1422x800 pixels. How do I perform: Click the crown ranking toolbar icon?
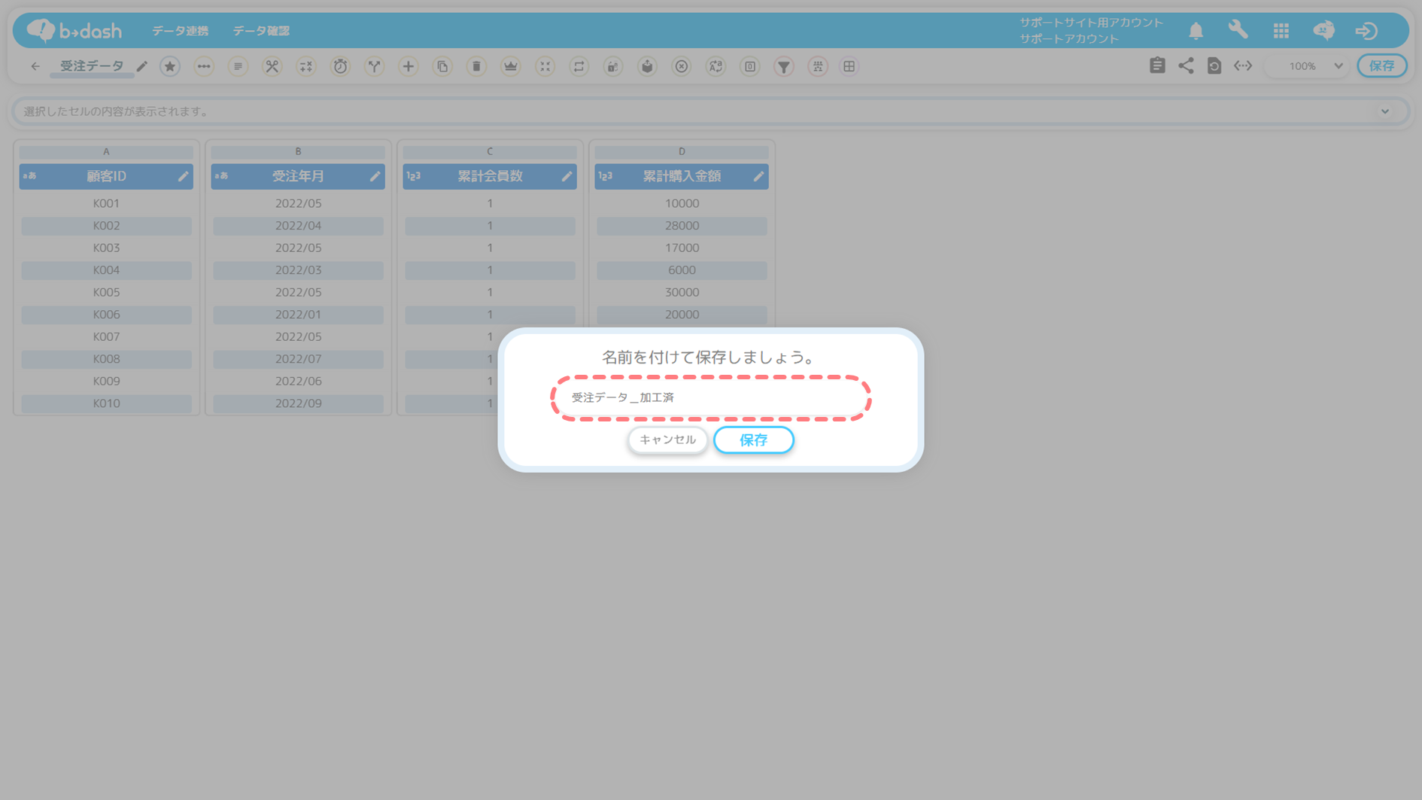(511, 66)
